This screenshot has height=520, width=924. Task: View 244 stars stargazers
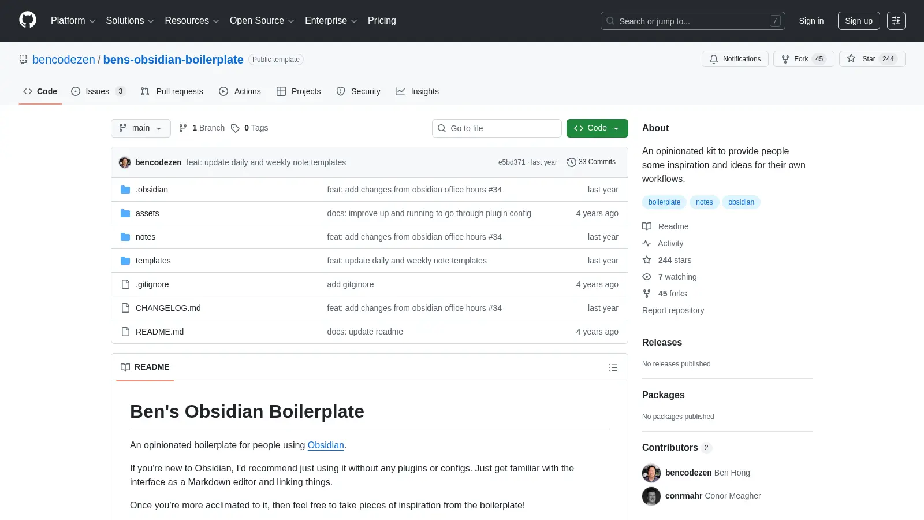[667, 260]
